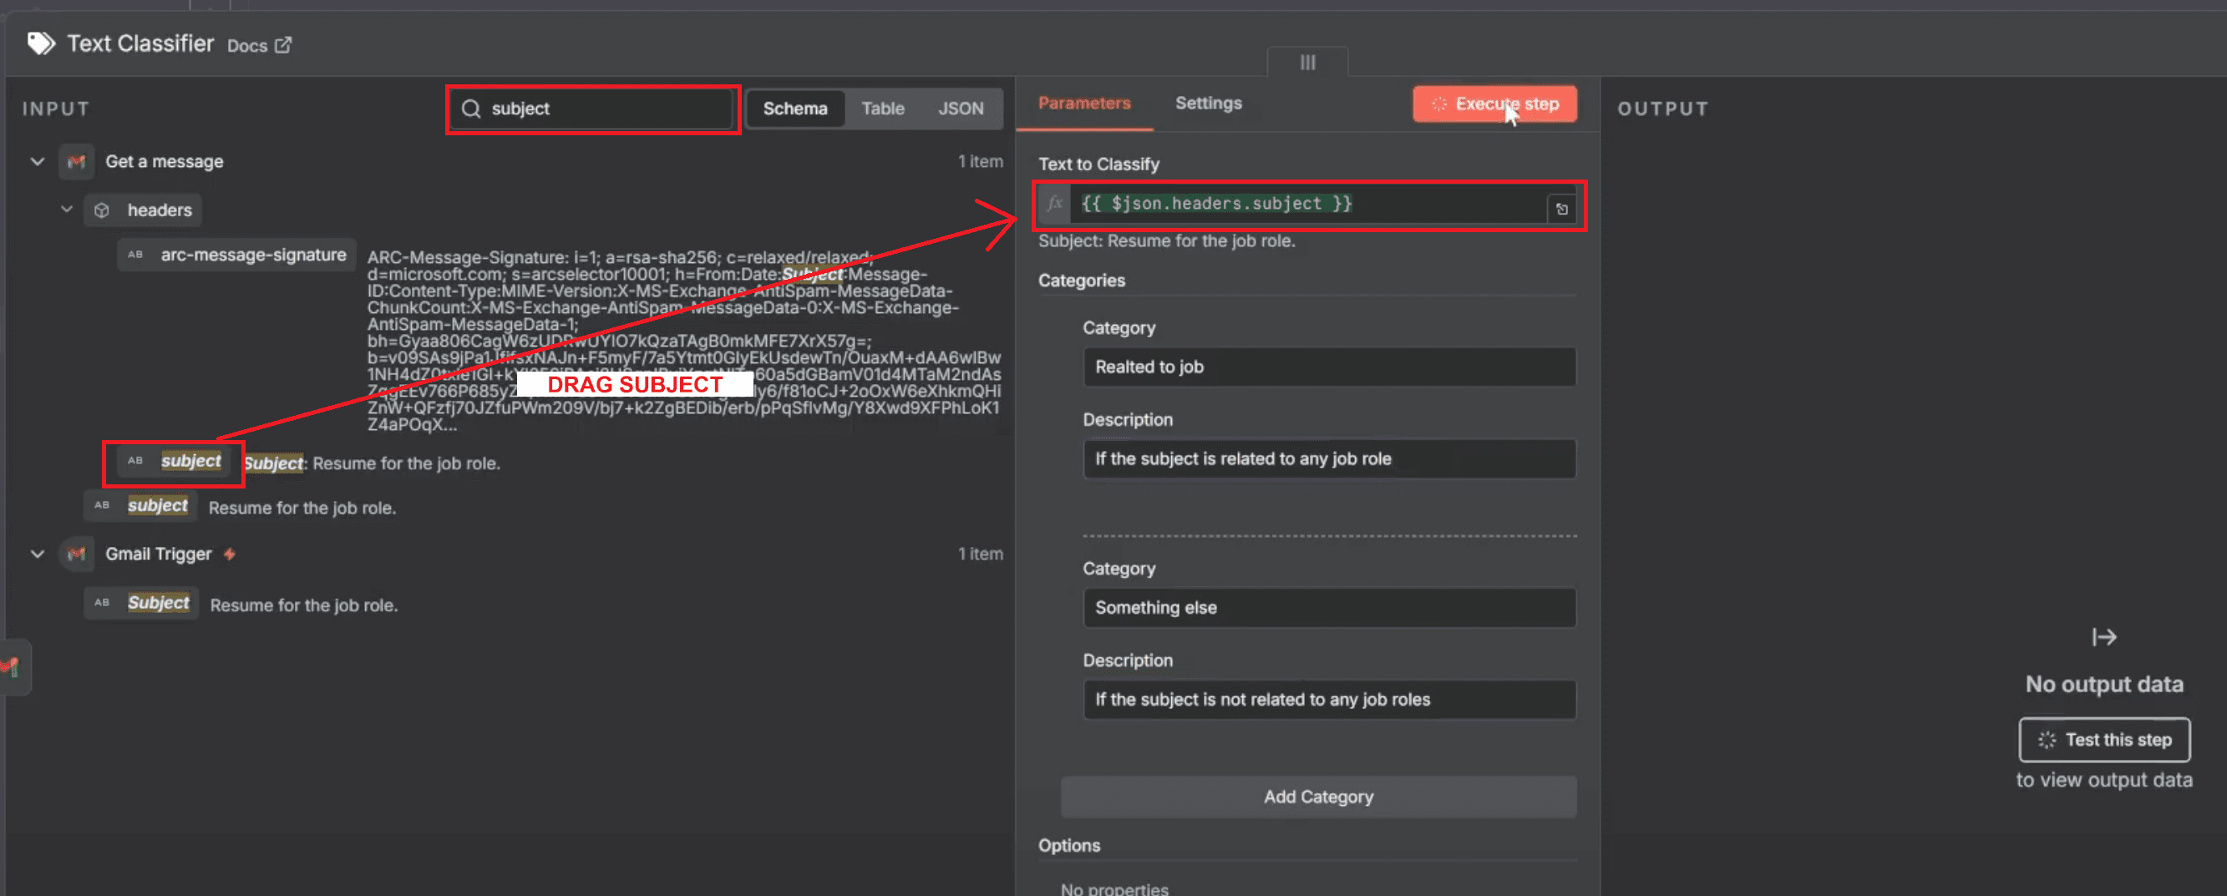Click the panel drag handle icon

tap(1307, 62)
